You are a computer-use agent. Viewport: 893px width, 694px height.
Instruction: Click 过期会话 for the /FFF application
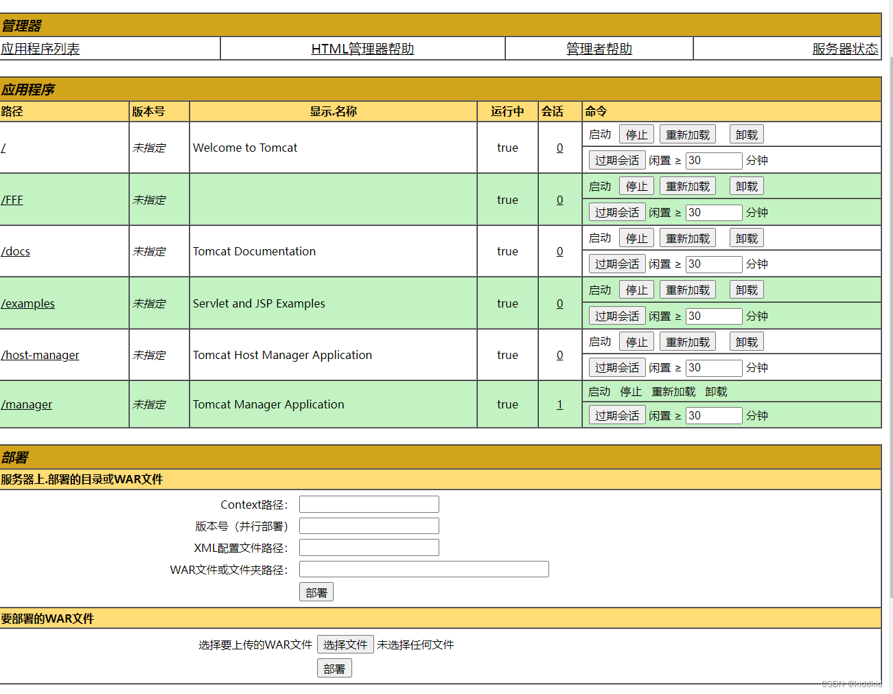617,212
